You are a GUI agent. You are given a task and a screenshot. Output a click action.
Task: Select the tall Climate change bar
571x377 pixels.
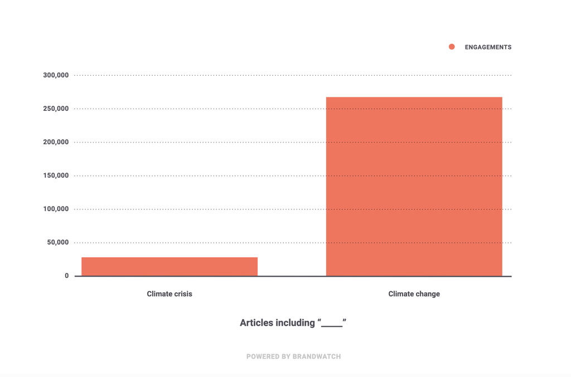pyautogui.click(x=414, y=187)
